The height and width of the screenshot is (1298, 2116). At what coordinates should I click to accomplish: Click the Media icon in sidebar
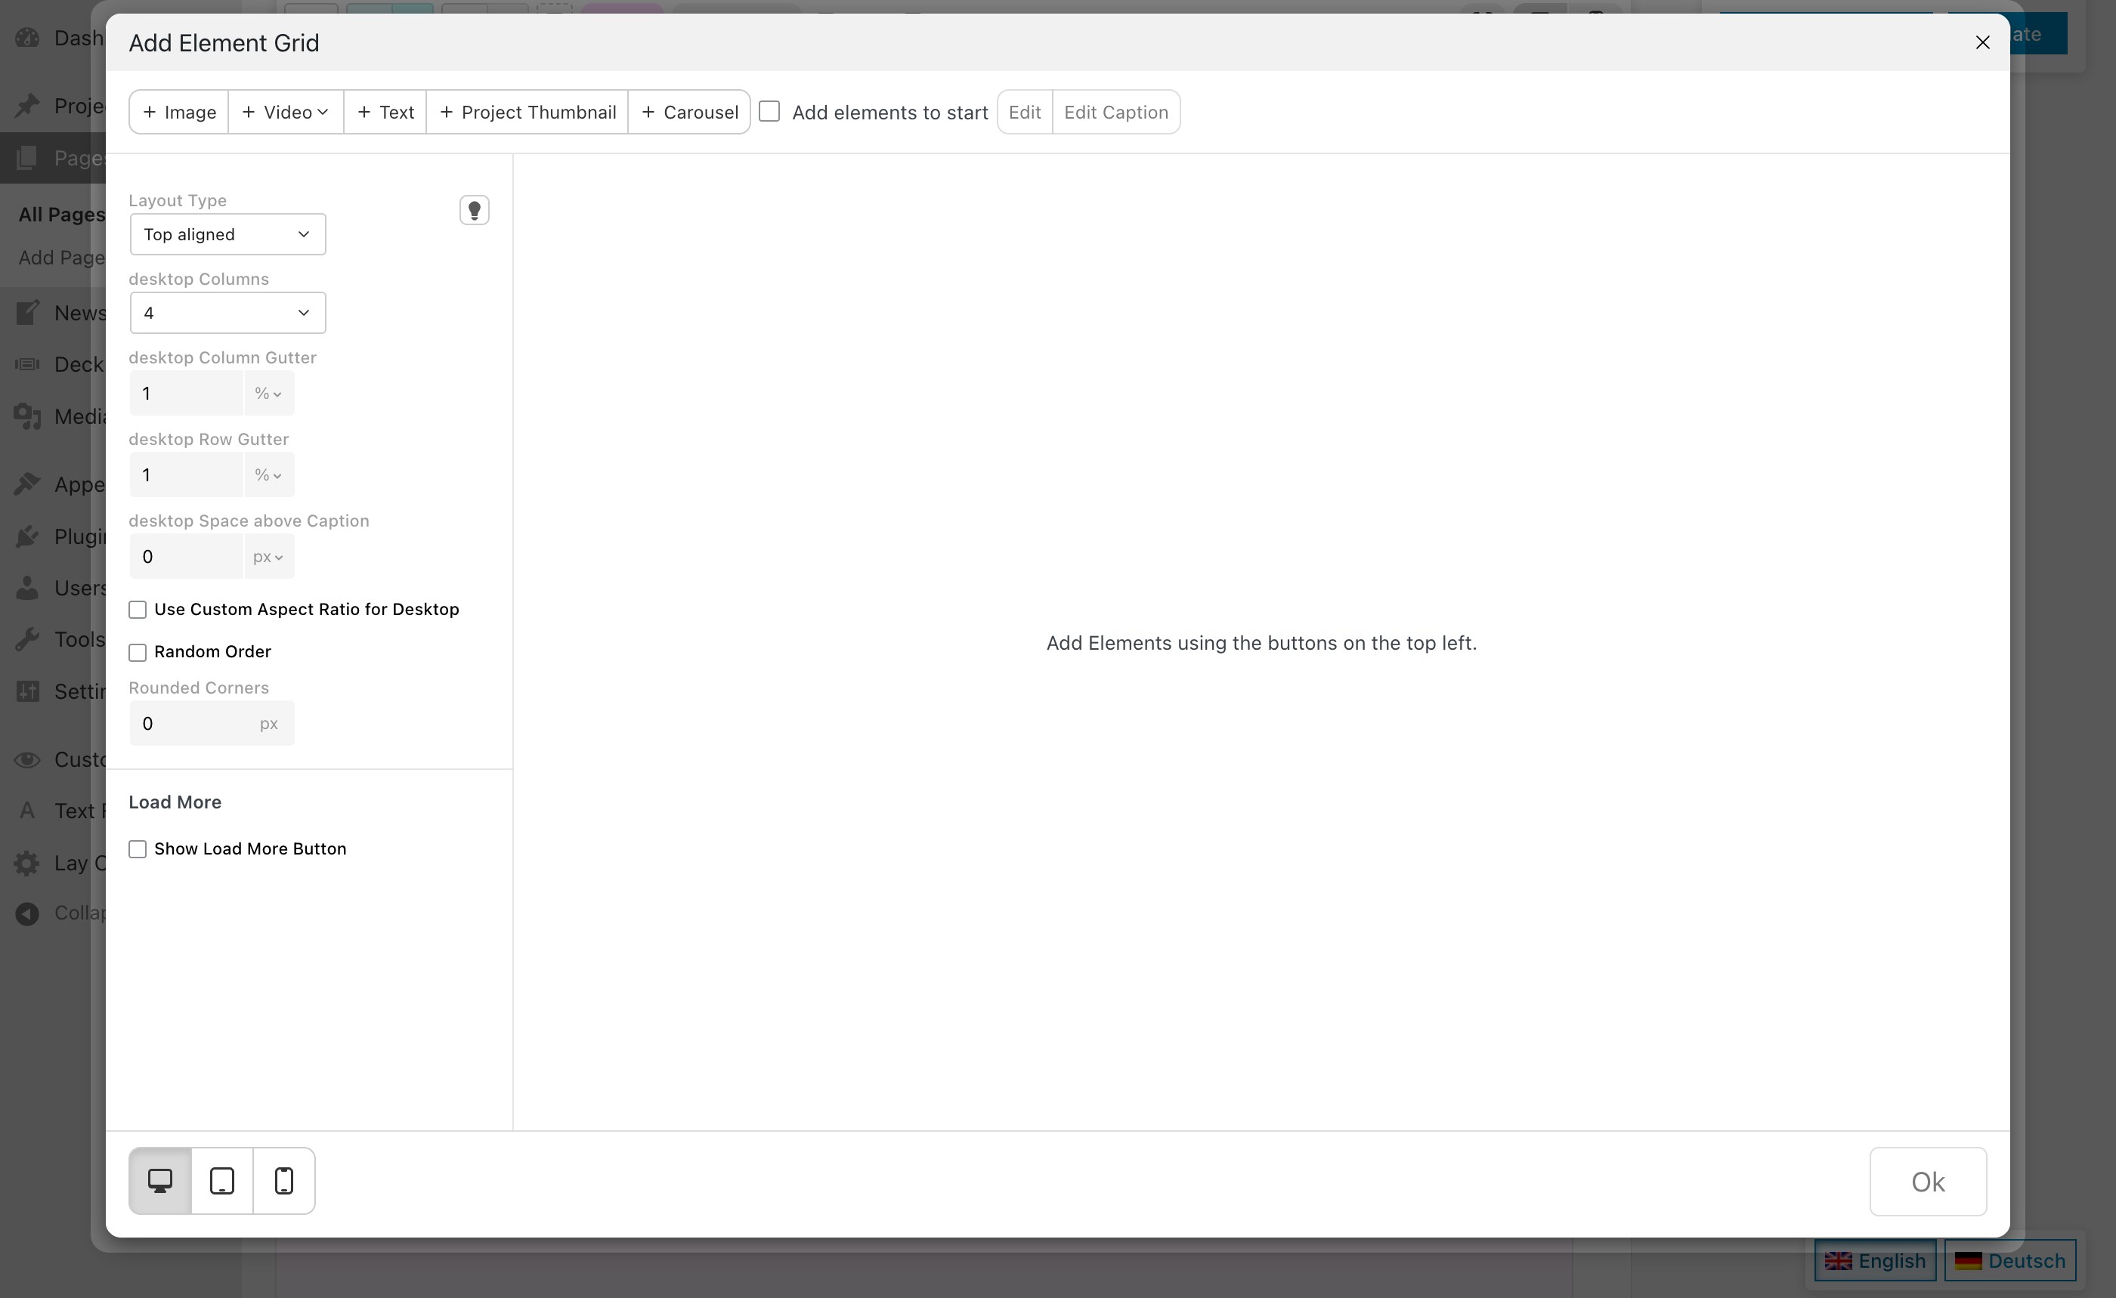coord(27,416)
